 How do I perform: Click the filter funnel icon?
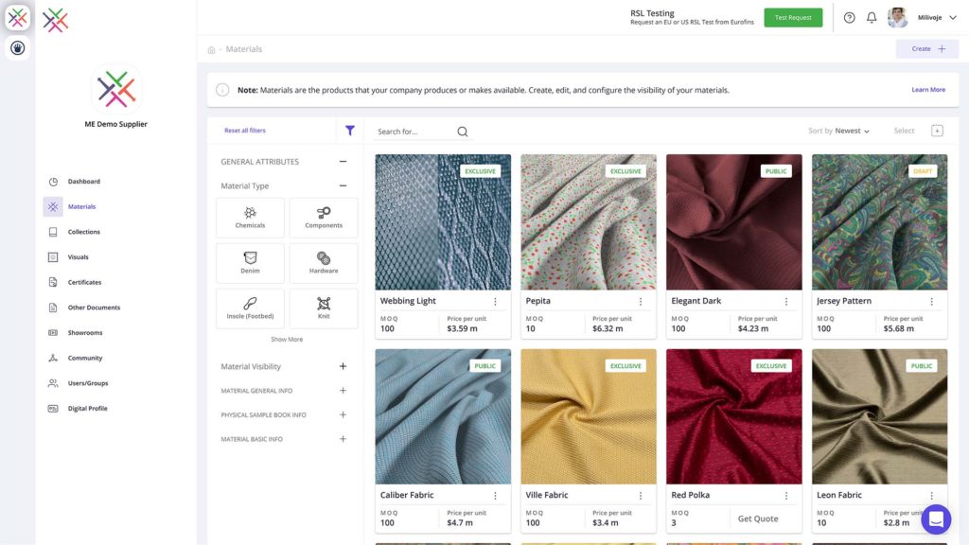pos(349,130)
